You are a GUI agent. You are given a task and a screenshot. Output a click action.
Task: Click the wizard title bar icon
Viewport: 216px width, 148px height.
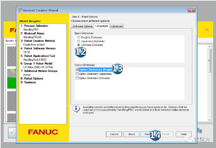20,10
